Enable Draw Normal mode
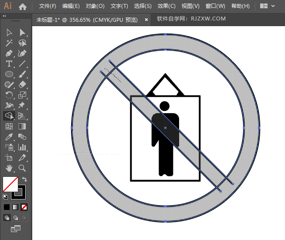The width and height of the screenshot is (285, 240). coord(7,217)
